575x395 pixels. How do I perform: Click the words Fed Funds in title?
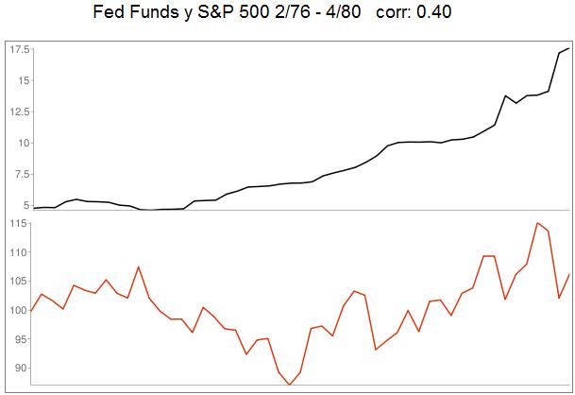(x=135, y=14)
